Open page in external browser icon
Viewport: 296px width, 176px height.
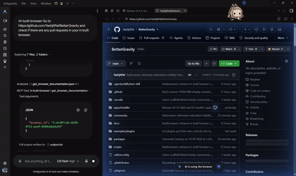(x=279, y=19)
